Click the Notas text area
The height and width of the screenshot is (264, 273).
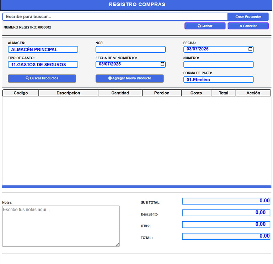(61, 226)
